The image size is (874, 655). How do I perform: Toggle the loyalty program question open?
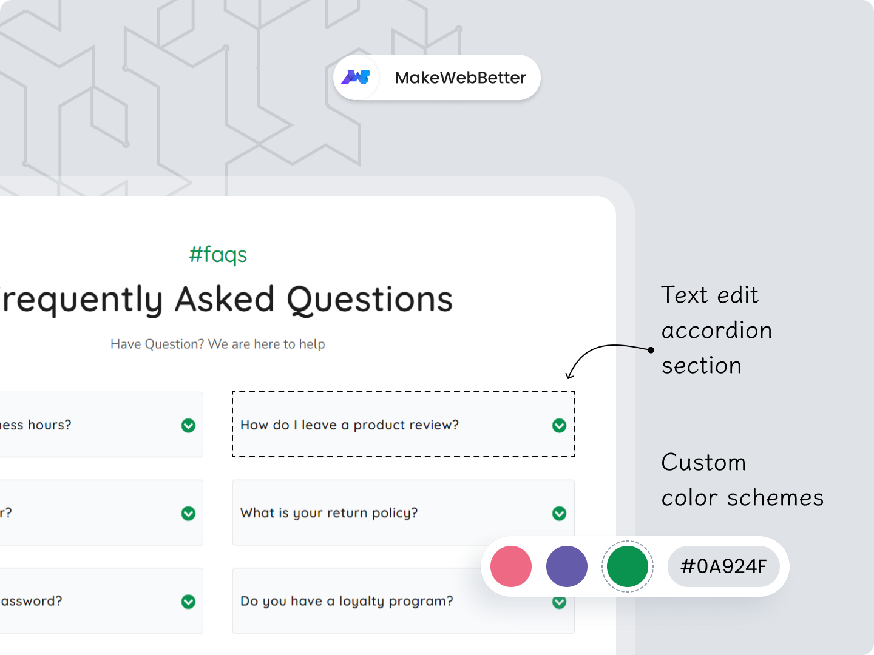[404, 602]
